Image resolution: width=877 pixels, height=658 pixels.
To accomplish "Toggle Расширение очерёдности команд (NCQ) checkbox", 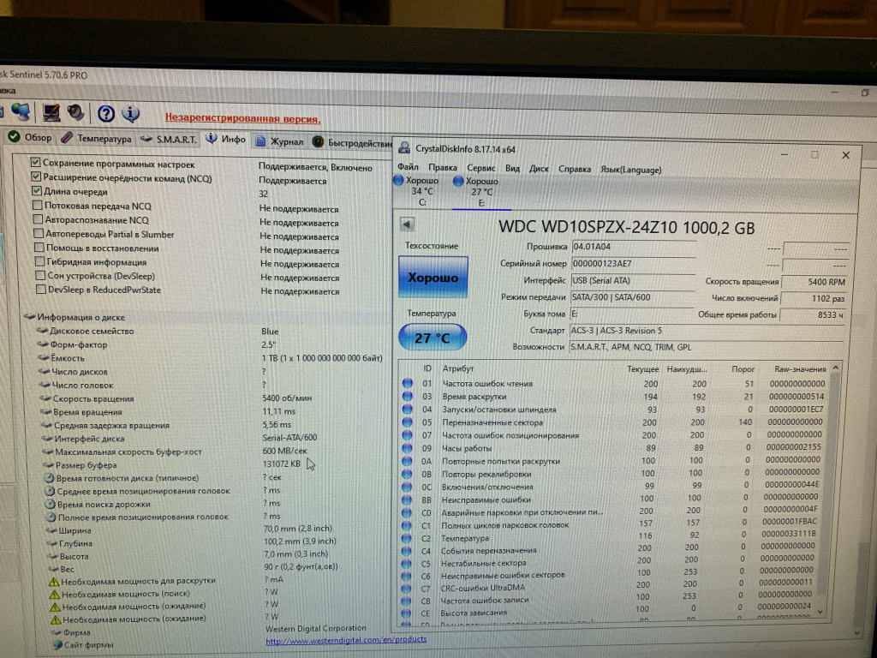I will click(x=36, y=176).
